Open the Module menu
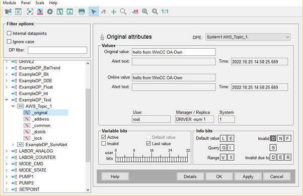The image size is (303, 196). click(x=10, y=3)
